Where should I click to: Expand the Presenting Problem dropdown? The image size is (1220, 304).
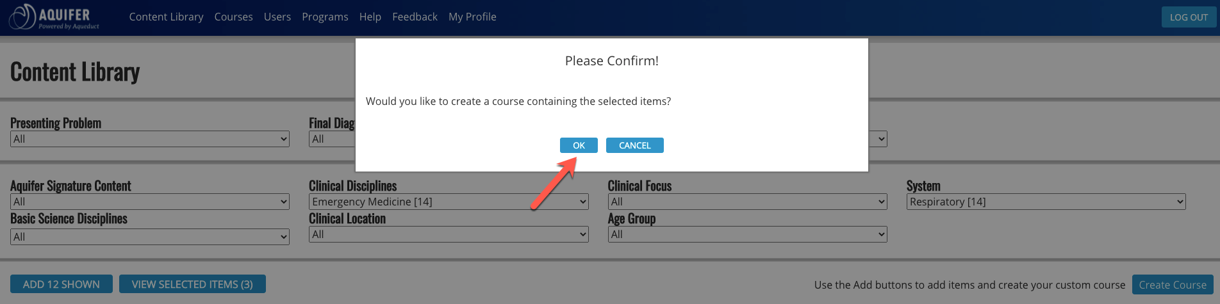point(150,139)
